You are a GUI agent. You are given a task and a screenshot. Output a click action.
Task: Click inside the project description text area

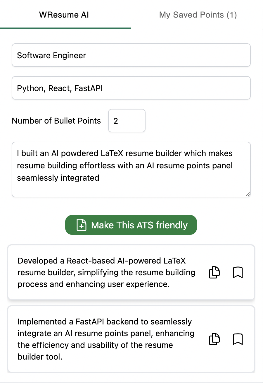pos(131,170)
